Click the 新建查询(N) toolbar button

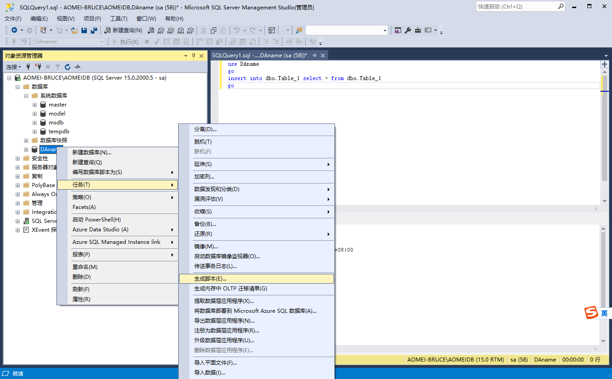click(x=123, y=30)
